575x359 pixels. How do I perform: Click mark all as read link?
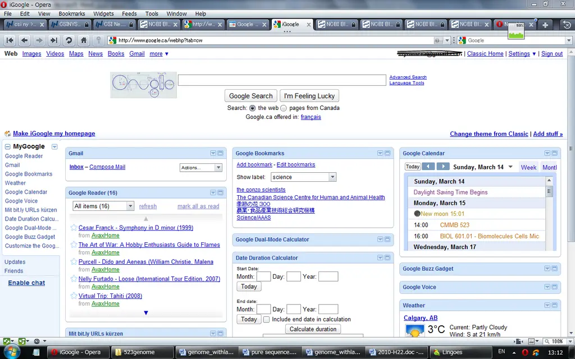[198, 206]
